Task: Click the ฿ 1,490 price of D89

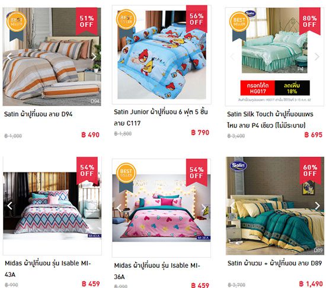Action: 311,284
